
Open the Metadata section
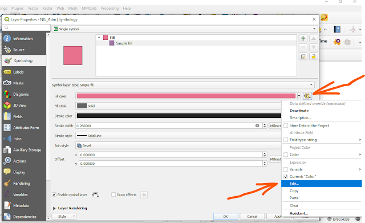click(24, 205)
